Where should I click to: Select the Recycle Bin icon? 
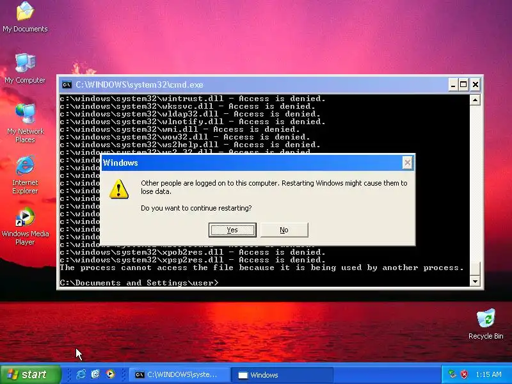[486, 324]
